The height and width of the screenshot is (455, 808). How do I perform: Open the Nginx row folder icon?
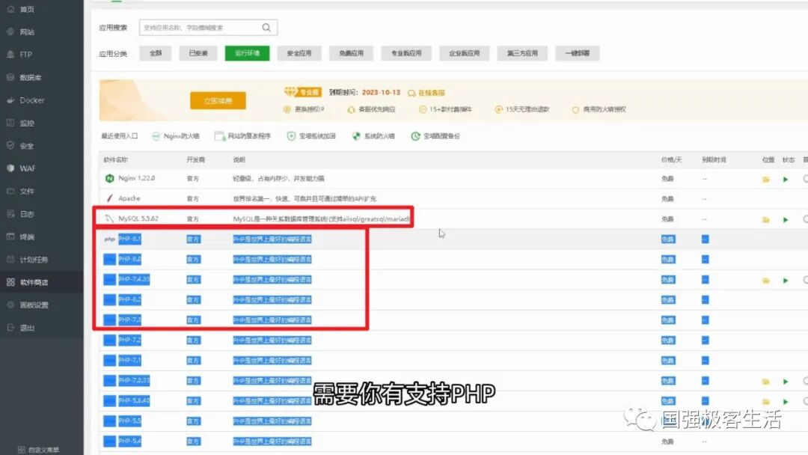[766, 180]
